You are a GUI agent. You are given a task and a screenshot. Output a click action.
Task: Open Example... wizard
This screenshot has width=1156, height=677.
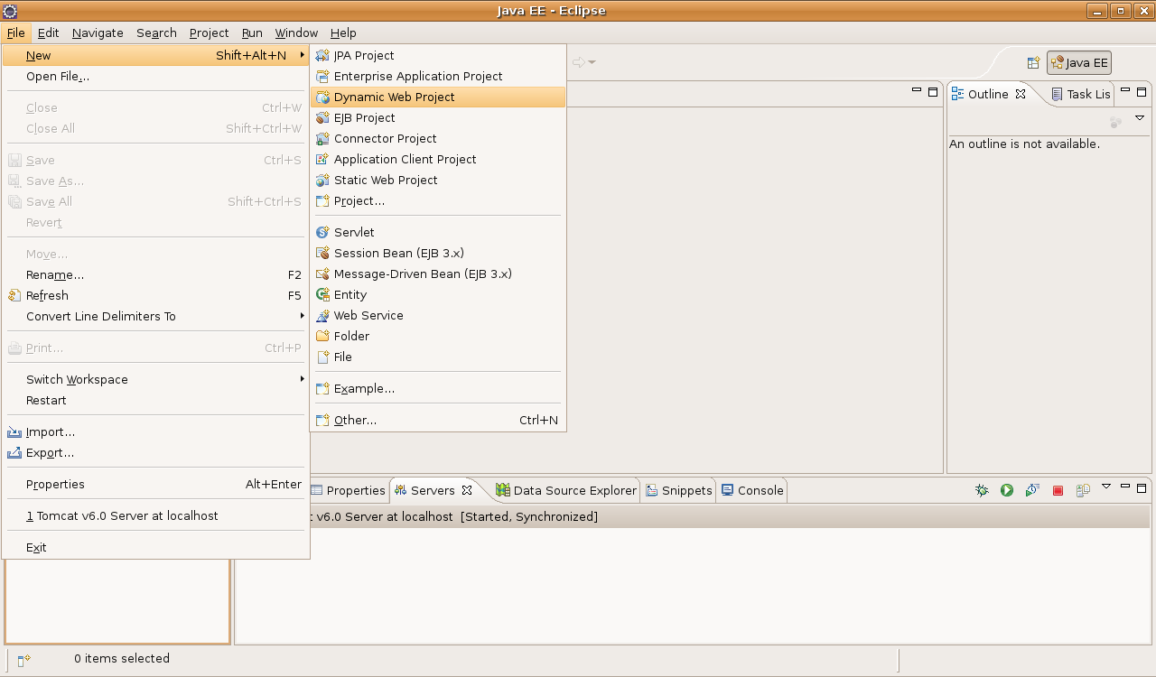[438, 388]
